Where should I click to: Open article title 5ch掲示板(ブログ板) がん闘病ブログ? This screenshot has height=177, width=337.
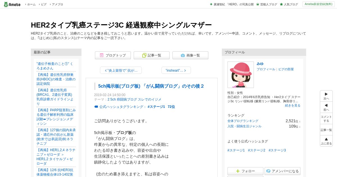click(x=151, y=86)
